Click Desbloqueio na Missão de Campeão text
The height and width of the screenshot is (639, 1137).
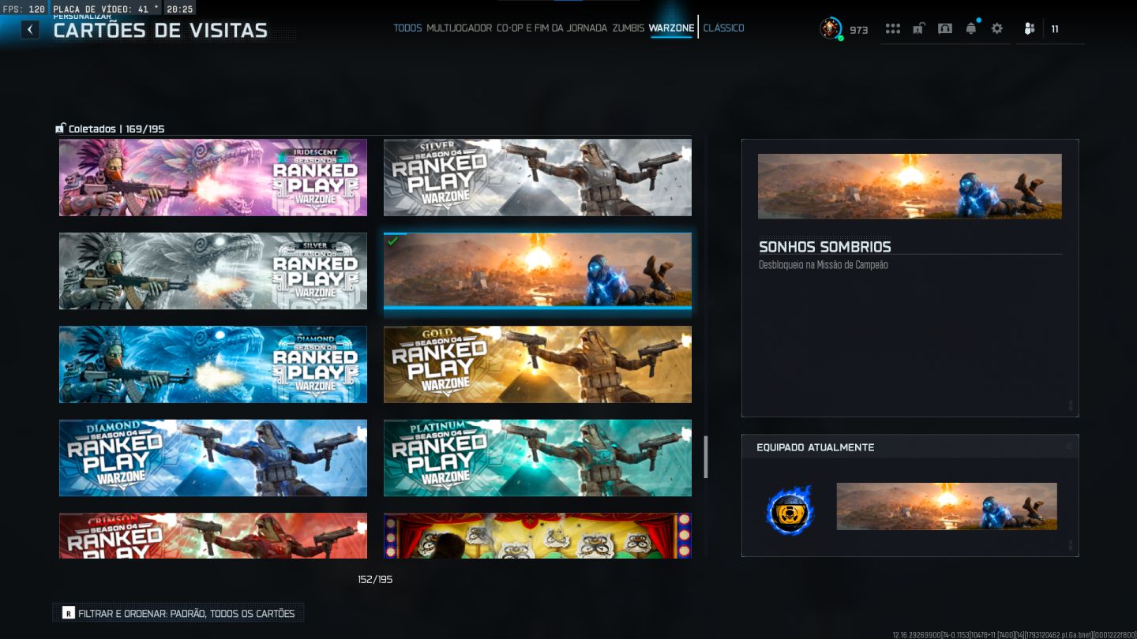click(824, 265)
